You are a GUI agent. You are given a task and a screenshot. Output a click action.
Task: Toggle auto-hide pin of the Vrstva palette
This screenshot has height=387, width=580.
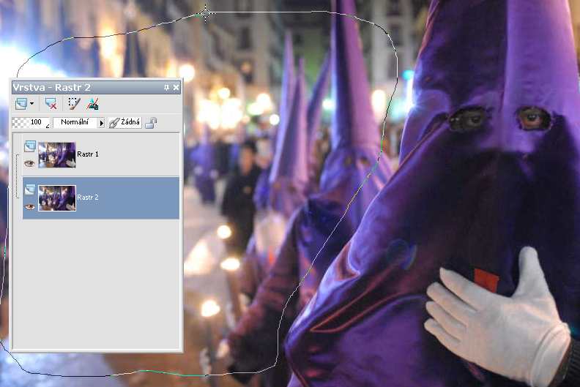pyautogui.click(x=166, y=87)
